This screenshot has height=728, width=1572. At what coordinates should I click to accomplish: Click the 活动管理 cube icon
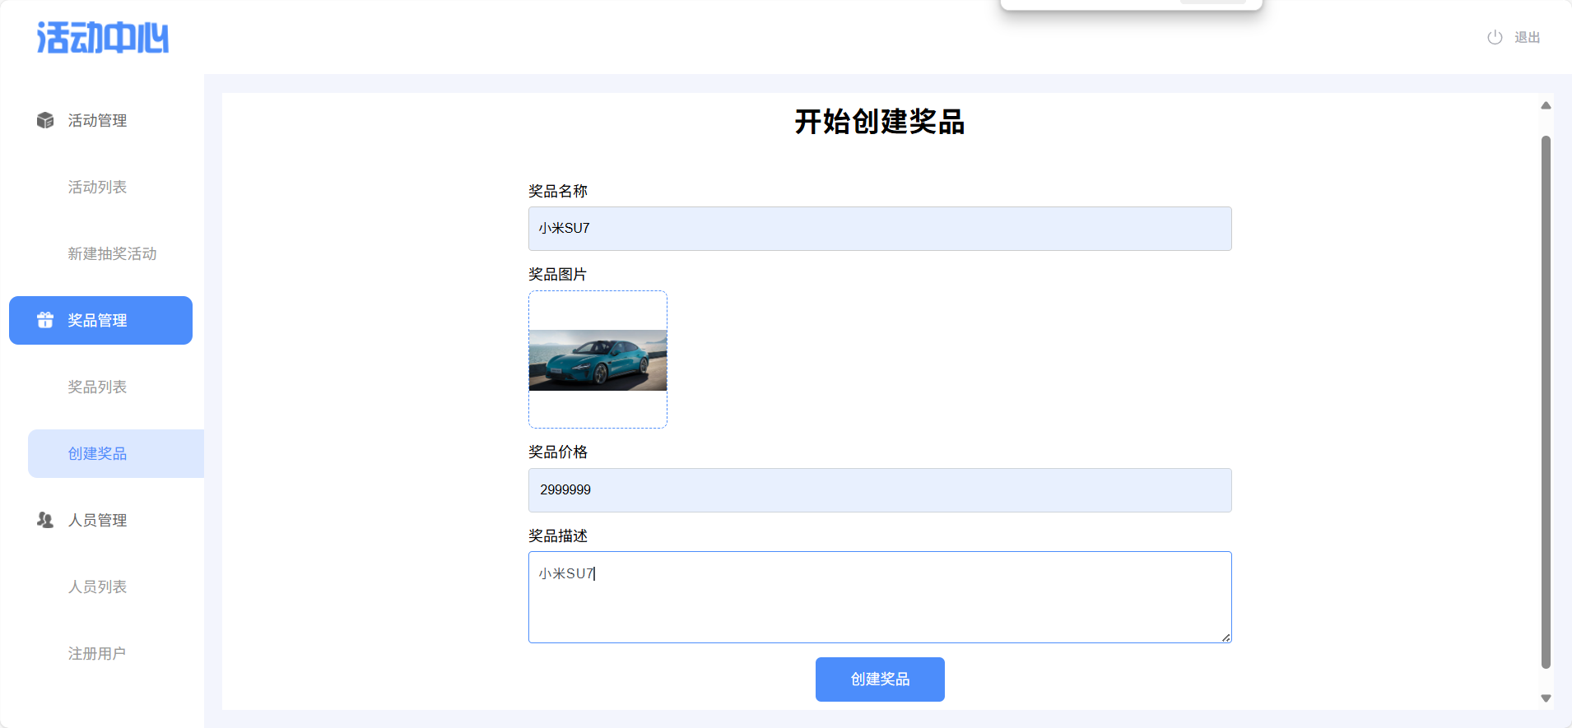(x=45, y=120)
